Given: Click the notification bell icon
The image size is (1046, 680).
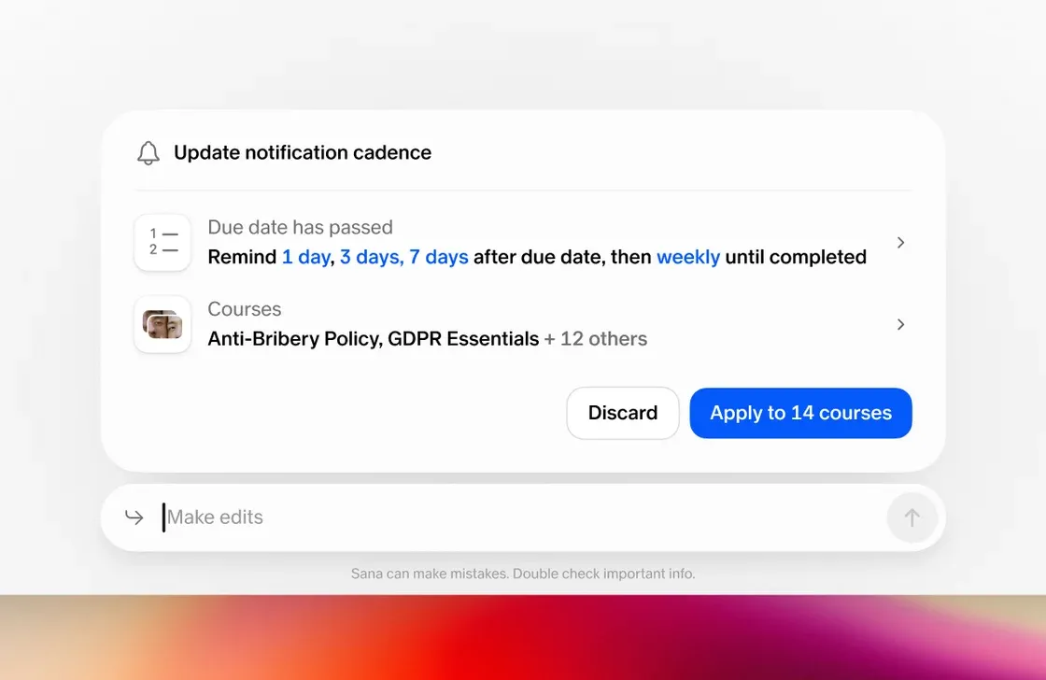Looking at the screenshot, I should [148, 153].
